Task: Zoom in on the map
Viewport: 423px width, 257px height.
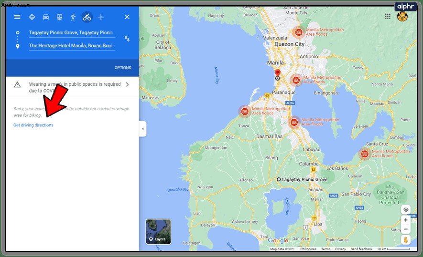Action: [x=406, y=220]
